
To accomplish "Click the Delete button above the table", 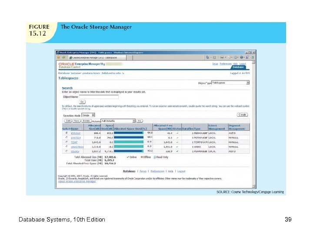I will click(x=86, y=121).
